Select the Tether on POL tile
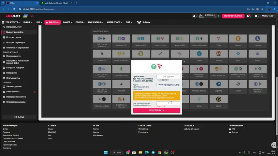This screenshot has height=156, width=278. [x=121, y=41]
